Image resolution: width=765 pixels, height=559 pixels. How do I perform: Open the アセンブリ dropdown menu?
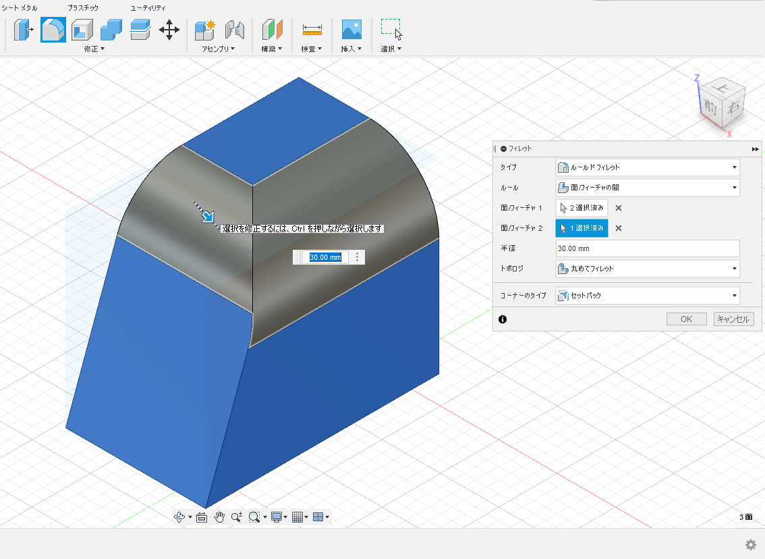click(x=218, y=49)
